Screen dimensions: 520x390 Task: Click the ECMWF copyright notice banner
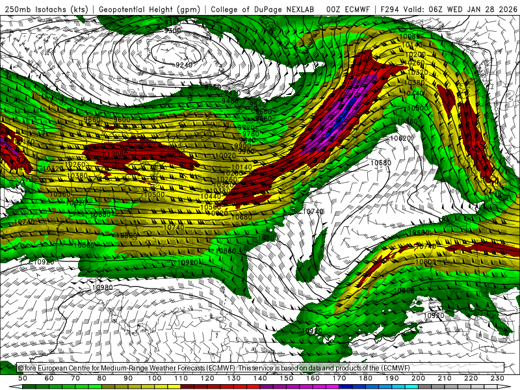click(261, 368)
